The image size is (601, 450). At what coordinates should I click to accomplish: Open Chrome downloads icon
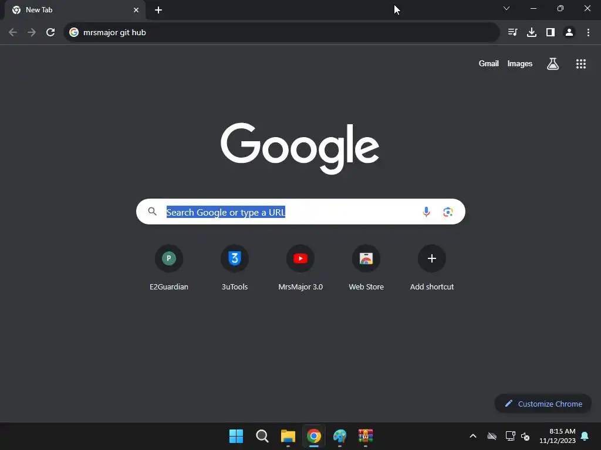[x=532, y=33]
